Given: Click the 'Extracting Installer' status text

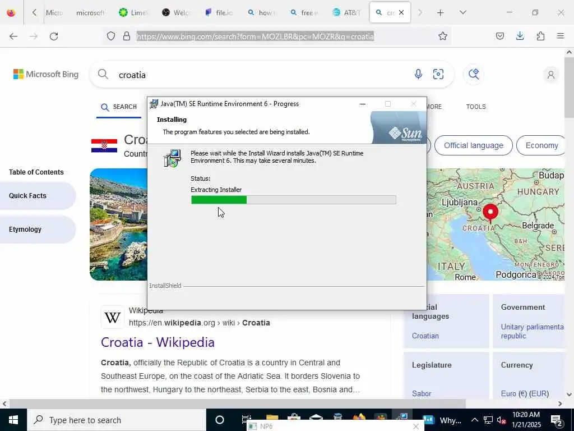Looking at the screenshot, I should coord(216,190).
